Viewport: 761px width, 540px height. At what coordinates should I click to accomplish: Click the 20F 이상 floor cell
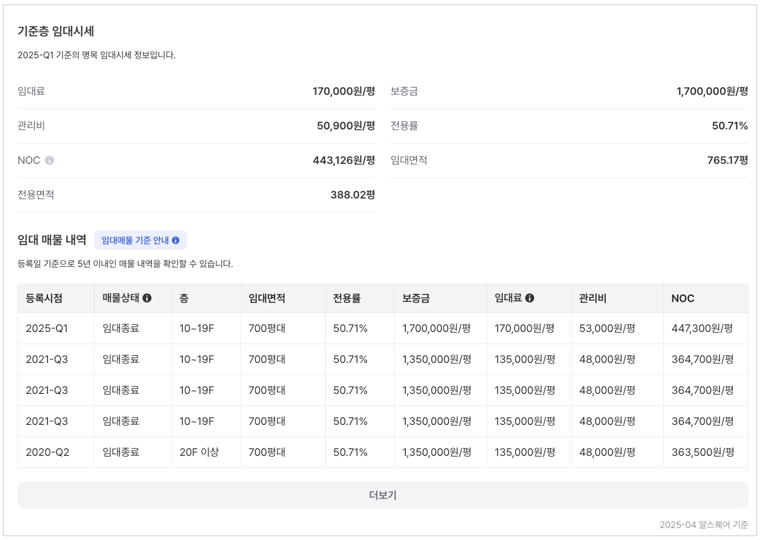coord(199,453)
